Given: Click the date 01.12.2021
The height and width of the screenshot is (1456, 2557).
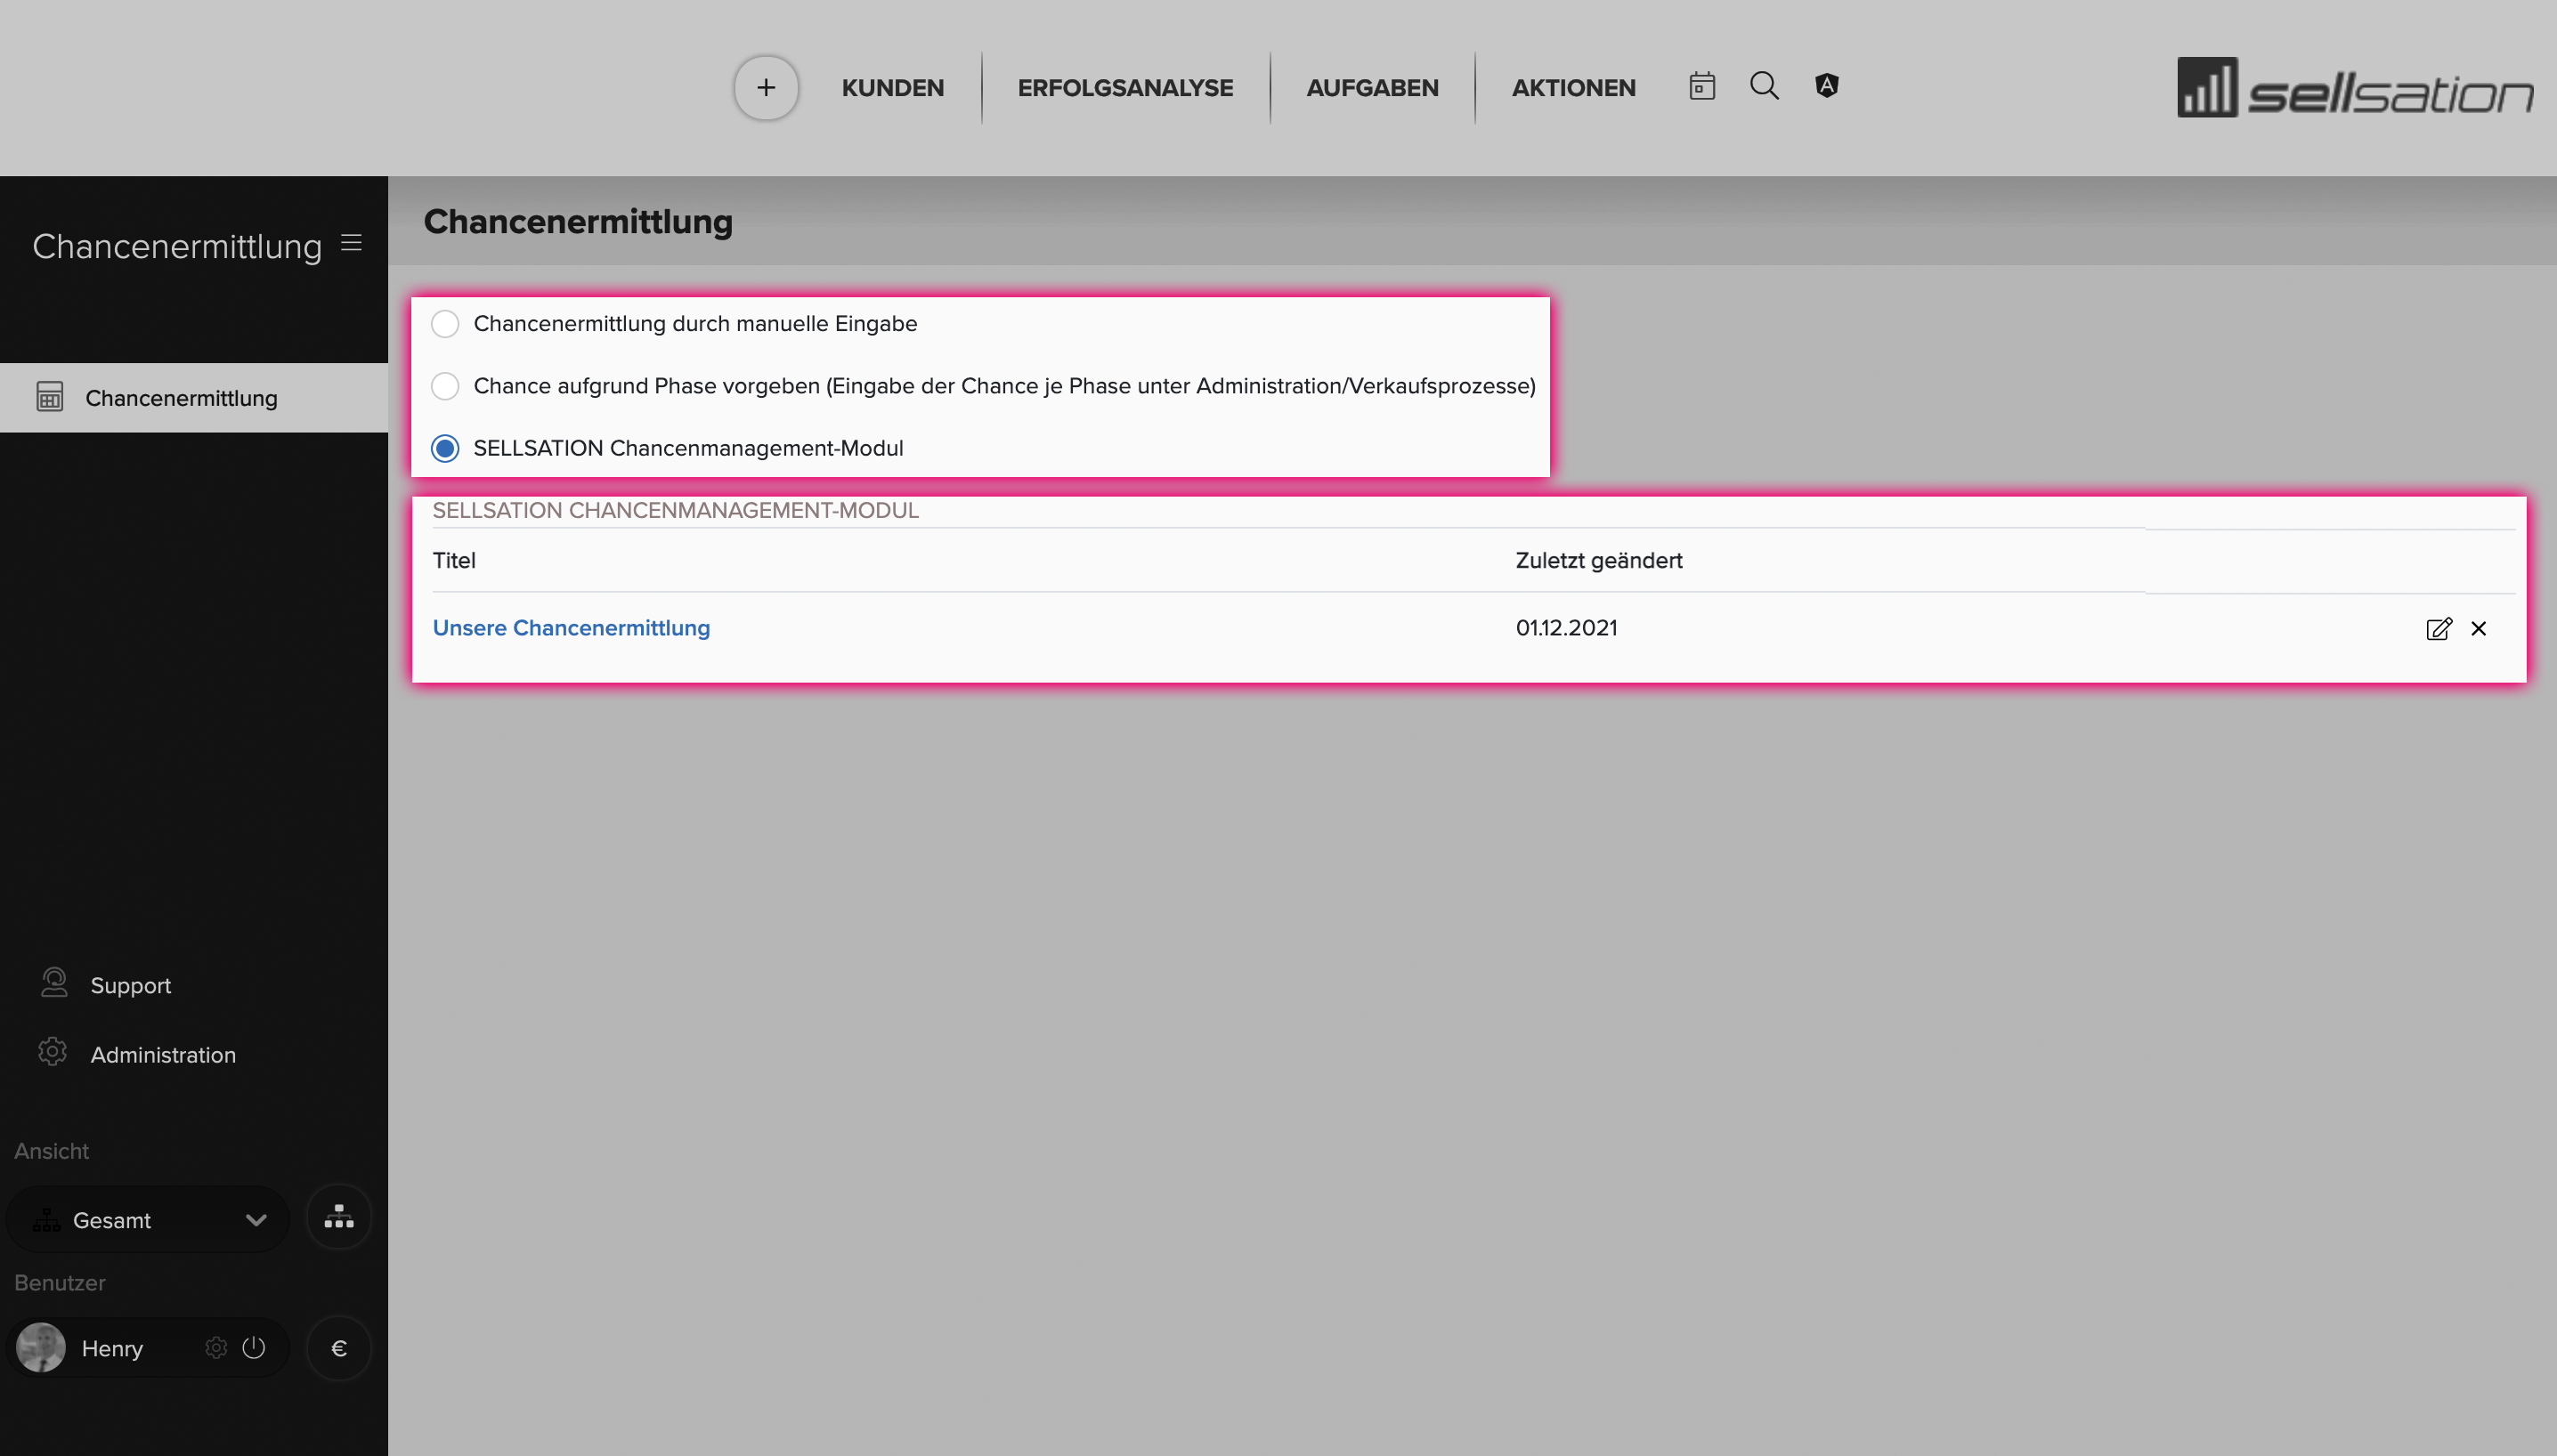Looking at the screenshot, I should click(1567, 628).
